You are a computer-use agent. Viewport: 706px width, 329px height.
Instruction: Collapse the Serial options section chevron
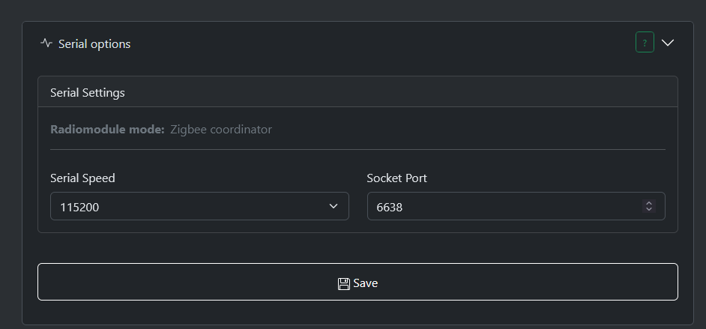pos(668,43)
